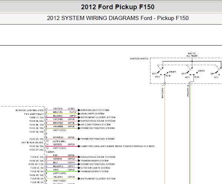Click "POWER DISTRIBUTION SYSTEM" on the WHT/RED wire
This screenshot has height=184, width=222.
point(97,139)
